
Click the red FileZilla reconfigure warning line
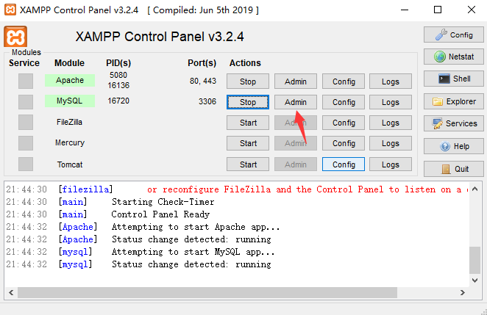pyautogui.click(x=308, y=189)
